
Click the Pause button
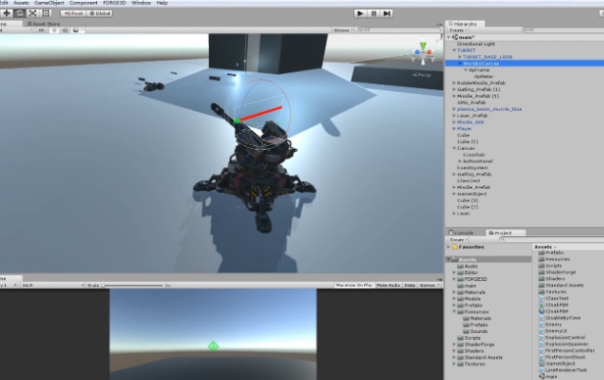tap(374, 13)
